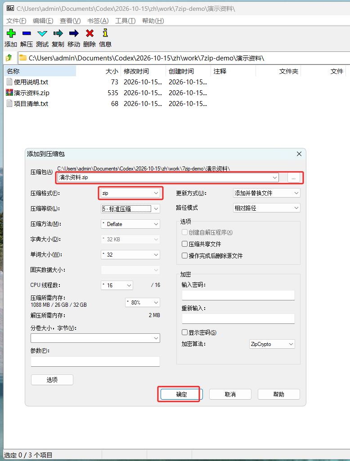Click the 文件夹 column header

pyautogui.click(x=278, y=71)
